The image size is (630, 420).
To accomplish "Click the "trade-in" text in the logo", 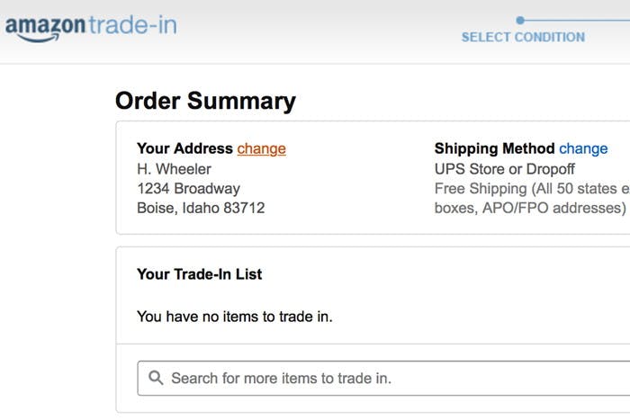I will tap(132, 24).
